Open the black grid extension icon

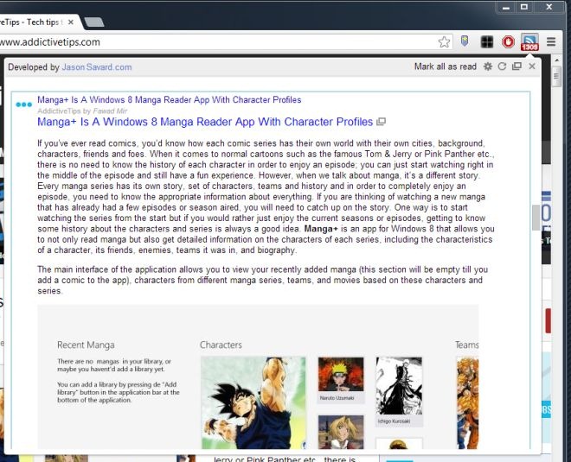click(487, 42)
